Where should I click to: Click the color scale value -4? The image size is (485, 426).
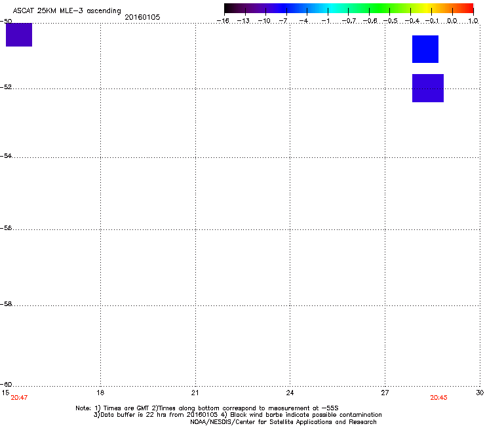click(303, 21)
